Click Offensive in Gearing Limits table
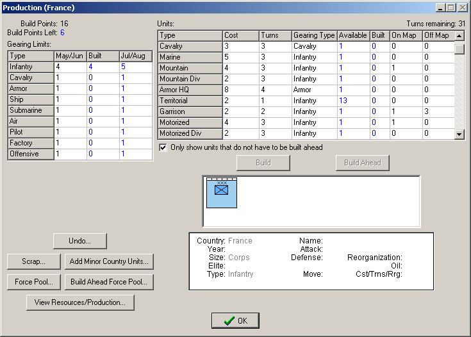 click(x=31, y=154)
